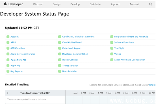The image size is (158, 105).
Task: Open the APNS status link
Action: [13, 42]
